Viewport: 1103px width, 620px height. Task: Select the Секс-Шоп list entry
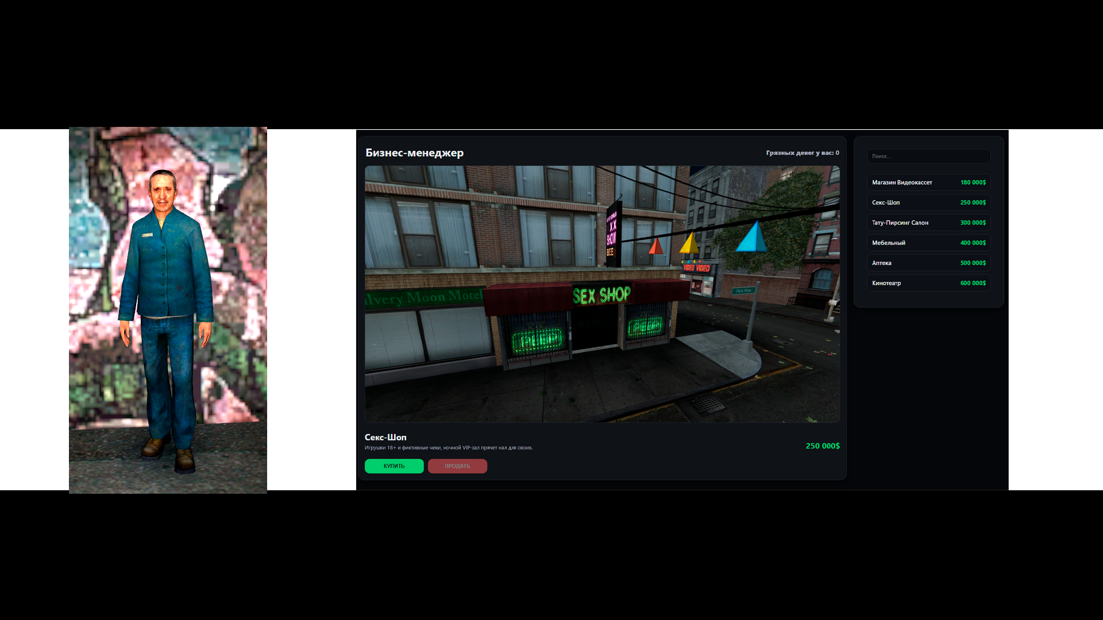(928, 203)
